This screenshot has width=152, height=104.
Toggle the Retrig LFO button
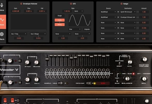coord(60,24)
